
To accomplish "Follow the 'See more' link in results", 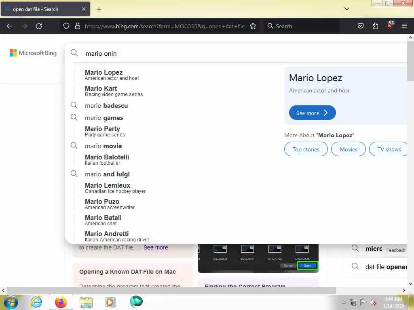I will (156, 247).
